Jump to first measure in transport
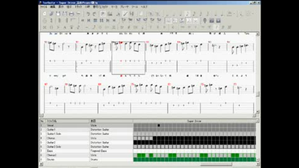Screen dimensions: 299x168 pyautogui.click(x=83, y=21)
